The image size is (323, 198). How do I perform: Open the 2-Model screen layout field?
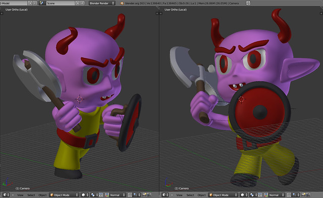[14, 3]
